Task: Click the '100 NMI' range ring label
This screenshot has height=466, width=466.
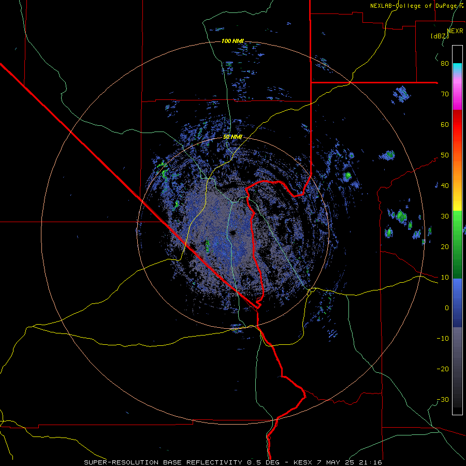Action: (x=232, y=41)
